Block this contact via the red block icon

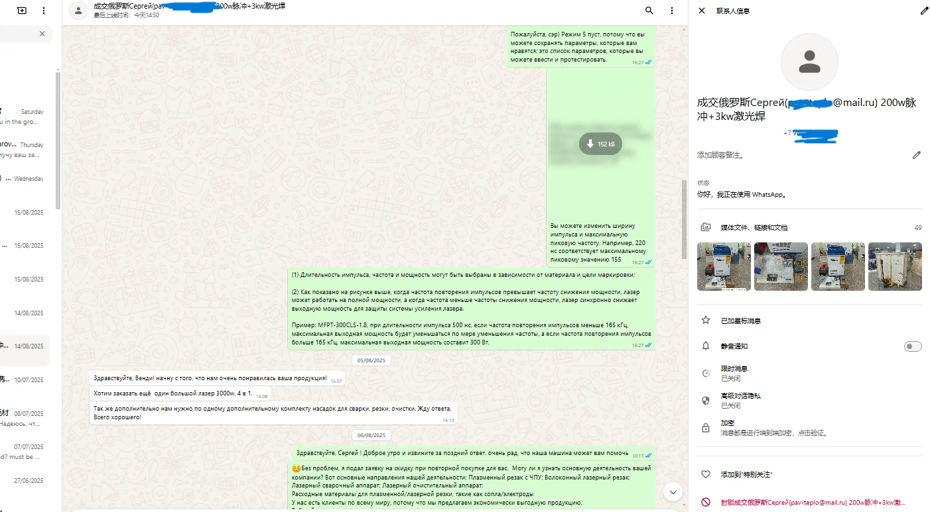coord(706,503)
